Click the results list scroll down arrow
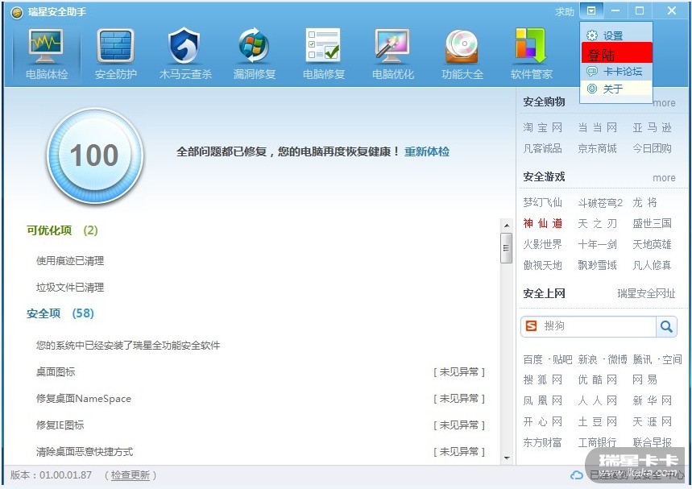692x489 pixels. click(x=506, y=458)
